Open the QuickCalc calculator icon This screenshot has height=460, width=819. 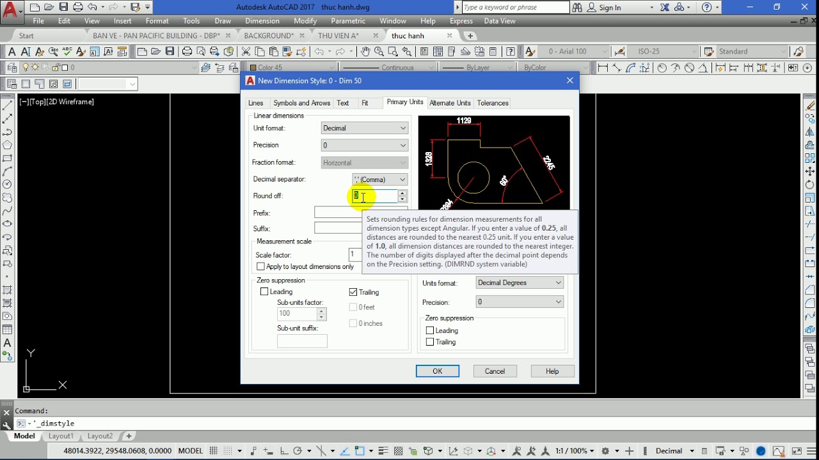click(x=493, y=52)
